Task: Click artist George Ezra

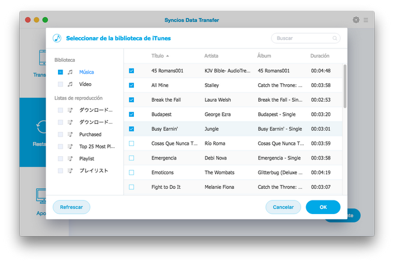Action: [218, 115]
